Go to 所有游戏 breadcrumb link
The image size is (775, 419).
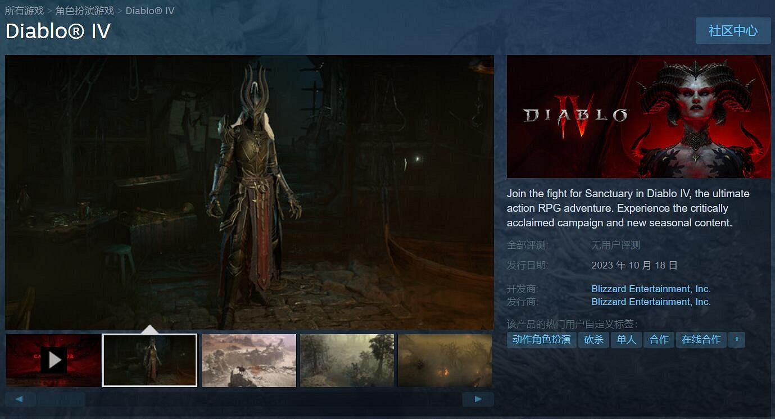[x=24, y=11]
